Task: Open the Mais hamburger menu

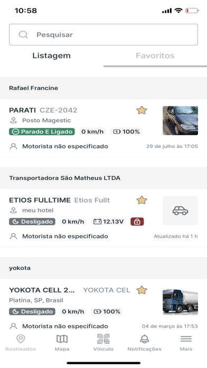Action: click(x=186, y=339)
